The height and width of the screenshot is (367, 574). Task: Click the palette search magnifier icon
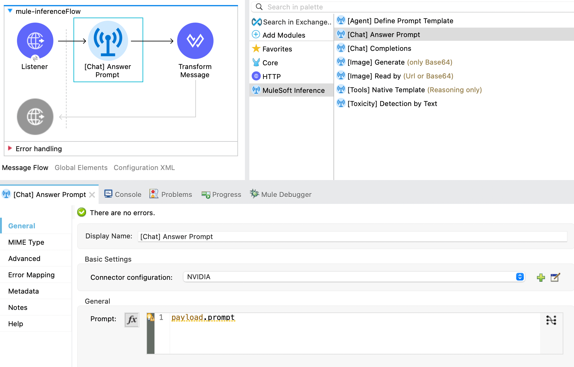tap(259, 7)
